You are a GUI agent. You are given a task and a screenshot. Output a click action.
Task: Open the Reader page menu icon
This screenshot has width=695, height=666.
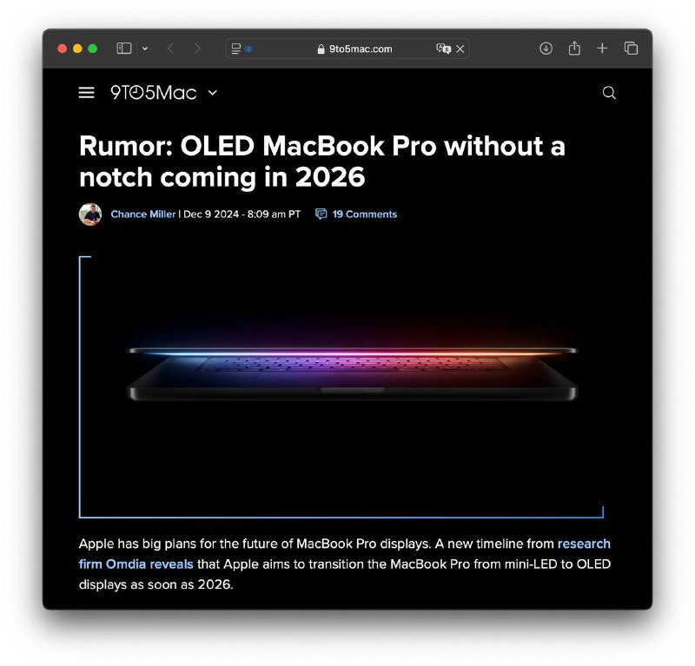[x=236, y=49]
